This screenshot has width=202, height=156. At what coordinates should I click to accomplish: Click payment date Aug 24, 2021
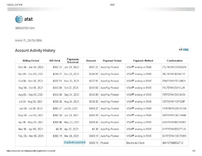pyautogui.click(x=72, y=102)
